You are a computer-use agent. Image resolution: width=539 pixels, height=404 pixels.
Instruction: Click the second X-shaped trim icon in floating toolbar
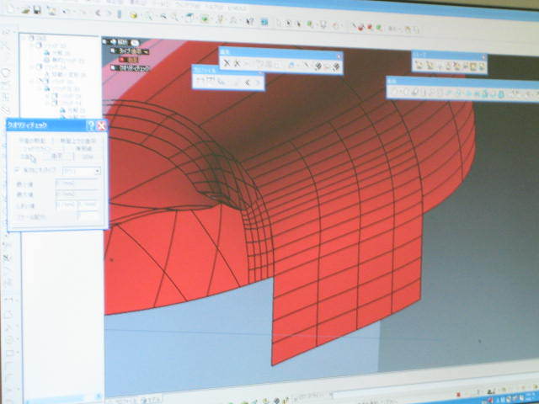coord(237,64)
